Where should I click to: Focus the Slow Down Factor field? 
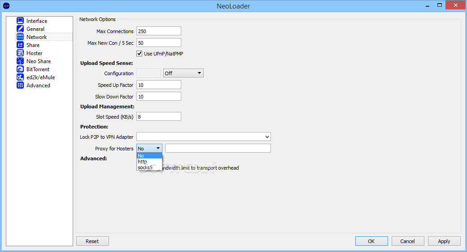coord(159,96)
